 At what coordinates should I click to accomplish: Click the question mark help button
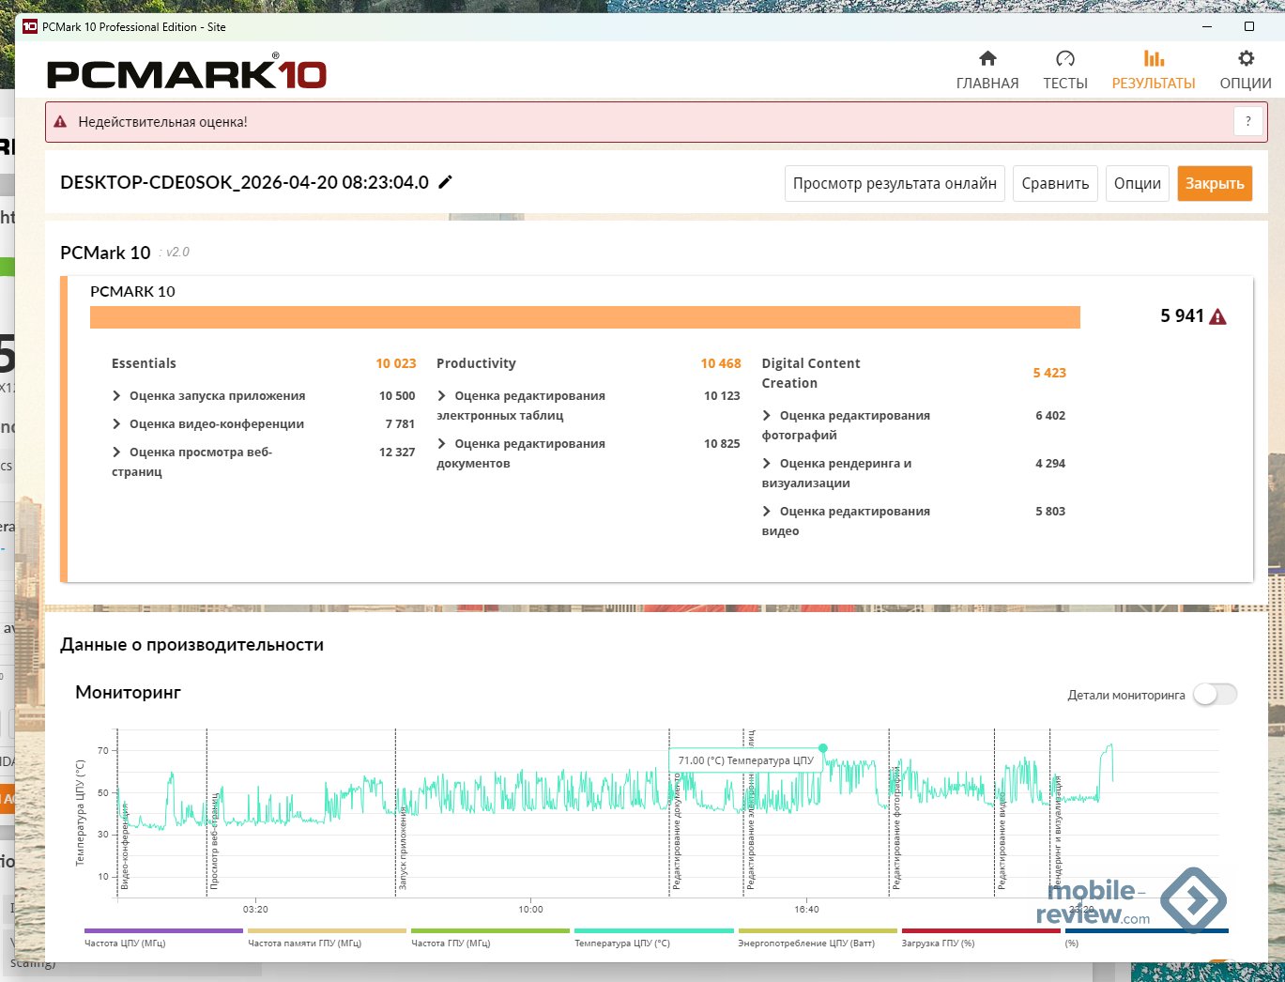(x=1247, y=122)
